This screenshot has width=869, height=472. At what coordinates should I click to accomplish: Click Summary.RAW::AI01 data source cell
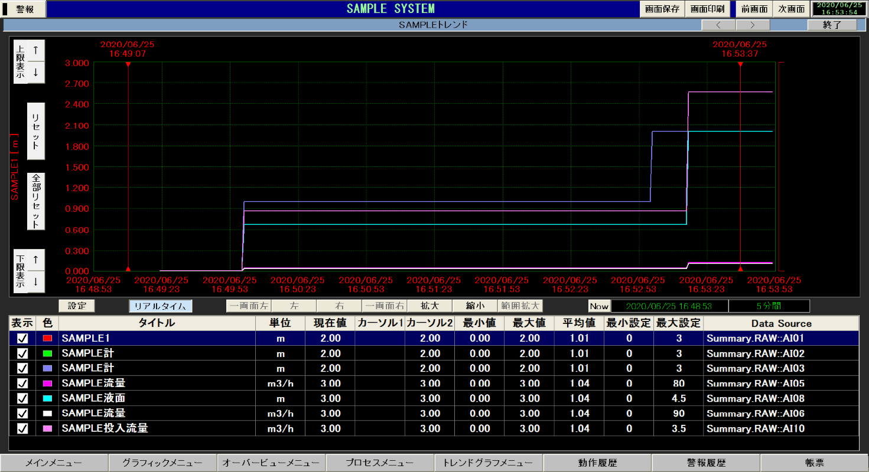[x=781, y=338]
